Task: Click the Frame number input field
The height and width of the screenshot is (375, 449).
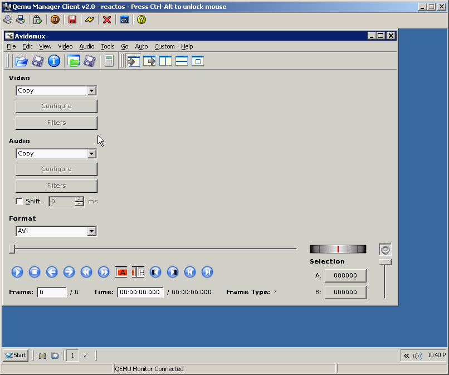Action: pos(51,292)
